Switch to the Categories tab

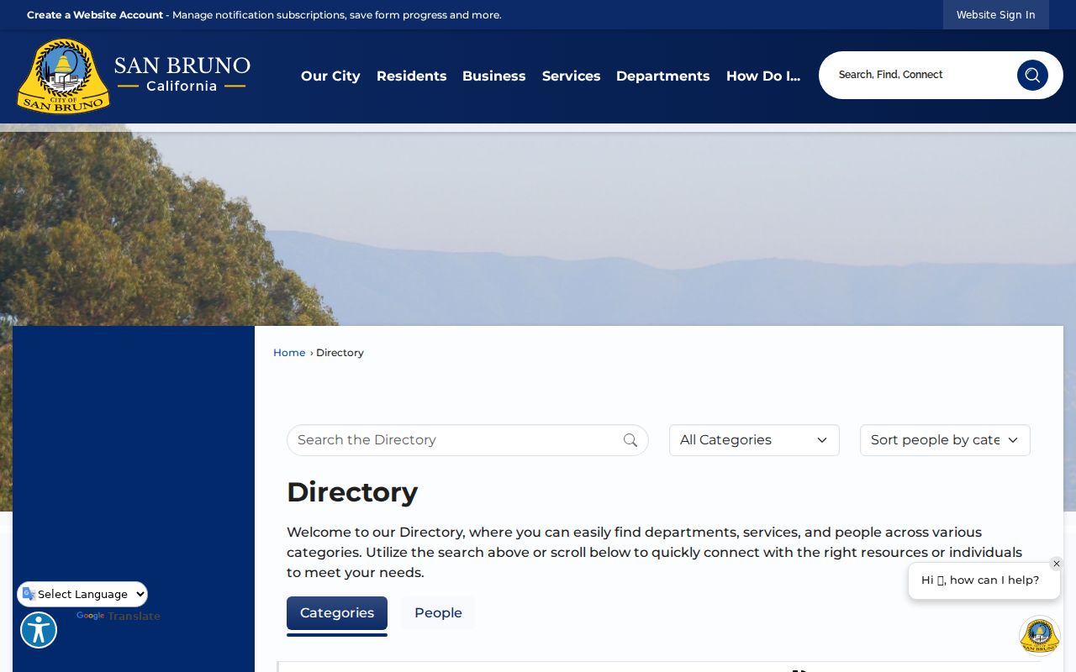coord(337,613)
